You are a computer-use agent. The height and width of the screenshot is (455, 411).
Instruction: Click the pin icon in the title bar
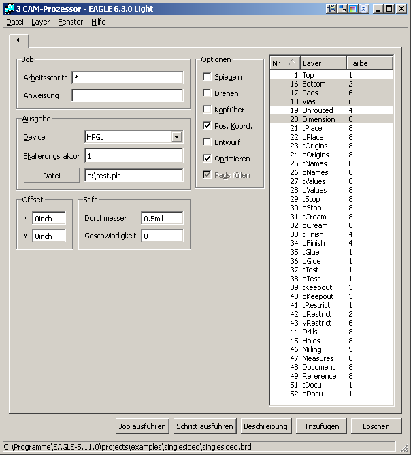331,9
